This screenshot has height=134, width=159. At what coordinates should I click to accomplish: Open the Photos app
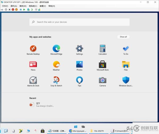79,66
